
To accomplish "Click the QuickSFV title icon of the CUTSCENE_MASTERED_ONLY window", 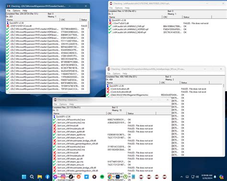I will pyautogui.click(x=111, y=3).
